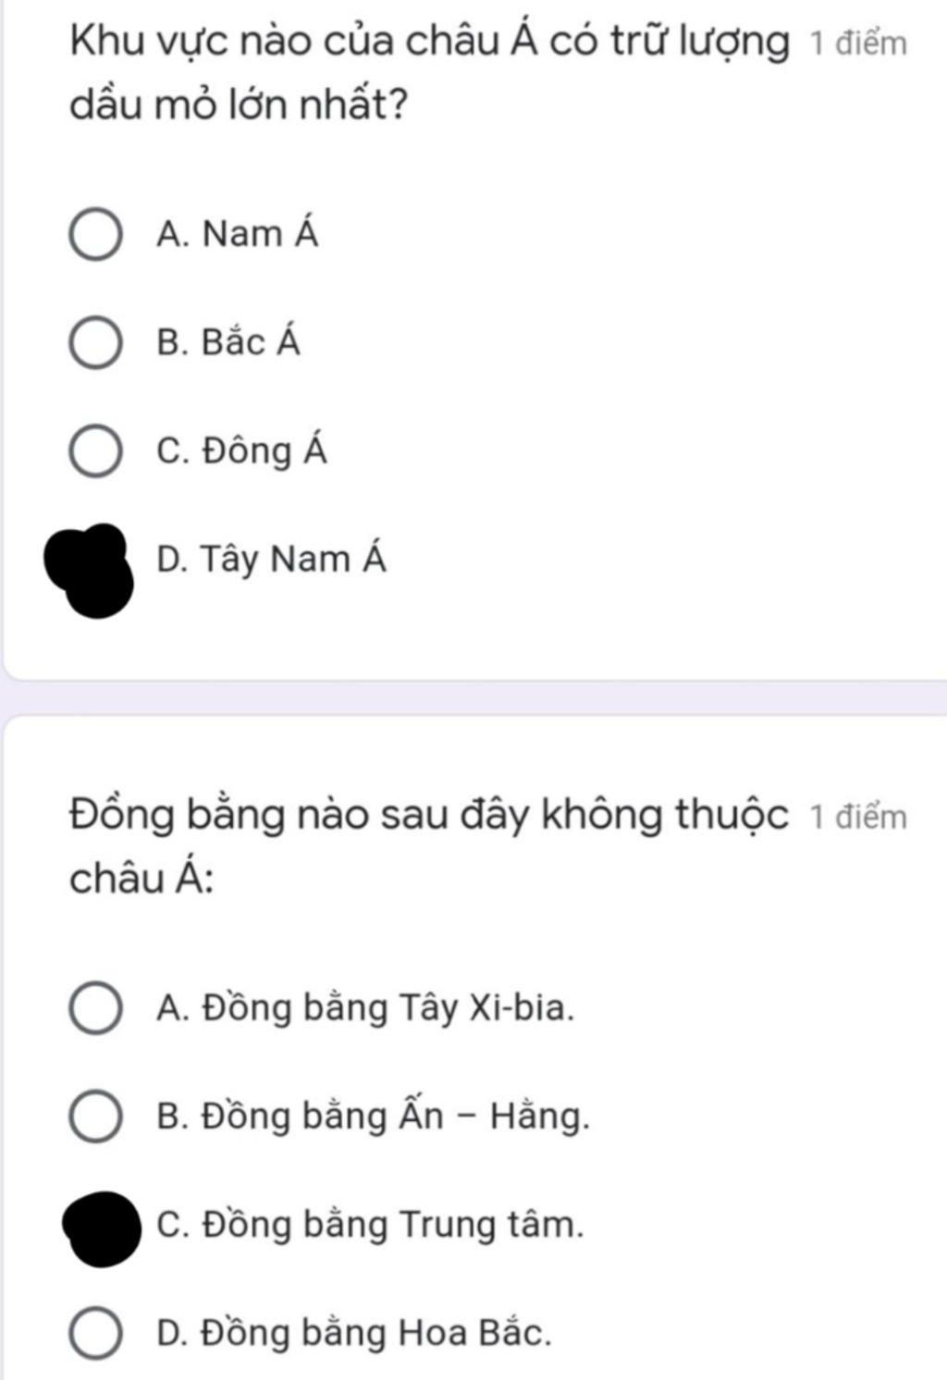Image resolution: width=947 pixels, height=1380 pixels.
Task: Select the radio button for A. Nam Á
Action: pos(95,235)
